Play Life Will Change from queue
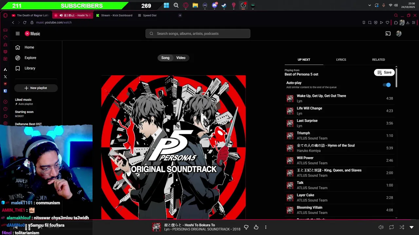This screenshot has width=419, height=235. pyautogui.click(x=339, y=111)
